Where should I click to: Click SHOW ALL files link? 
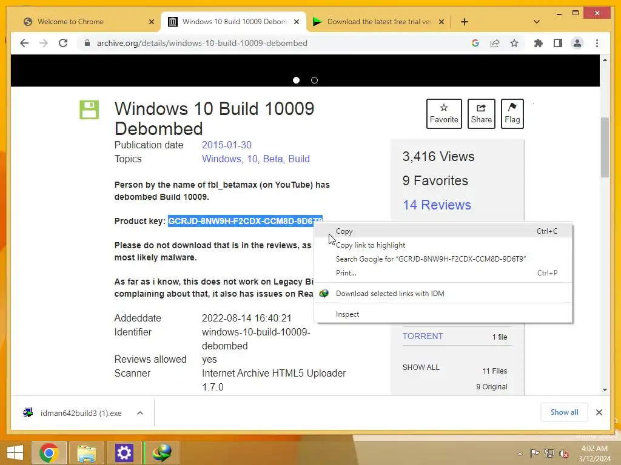click(x=421, y=368)
